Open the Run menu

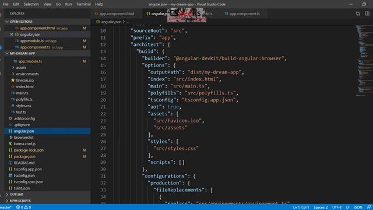point(68,4)
